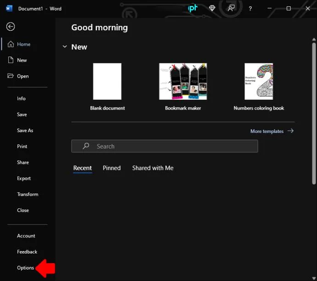This screenshot has height=281, width=317.
Task: Open the Share page
Action: tap(23, 162)
